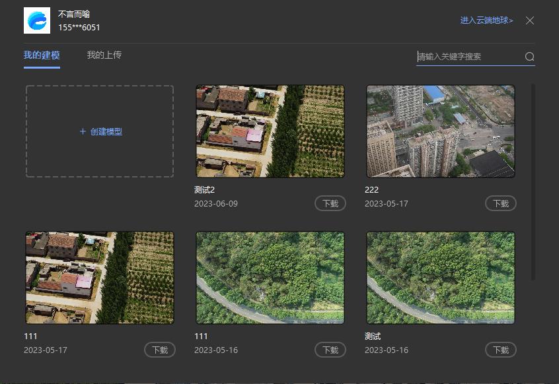559x384 pixels.
Task: Click the plus icon for 创建模型
Action: tap(83, 131)
